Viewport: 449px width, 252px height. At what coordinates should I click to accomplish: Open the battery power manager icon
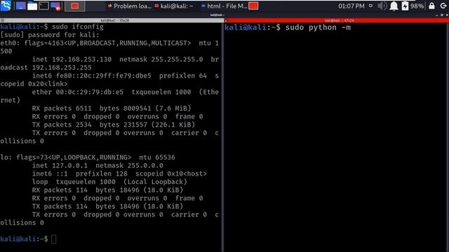coord(405,6)
